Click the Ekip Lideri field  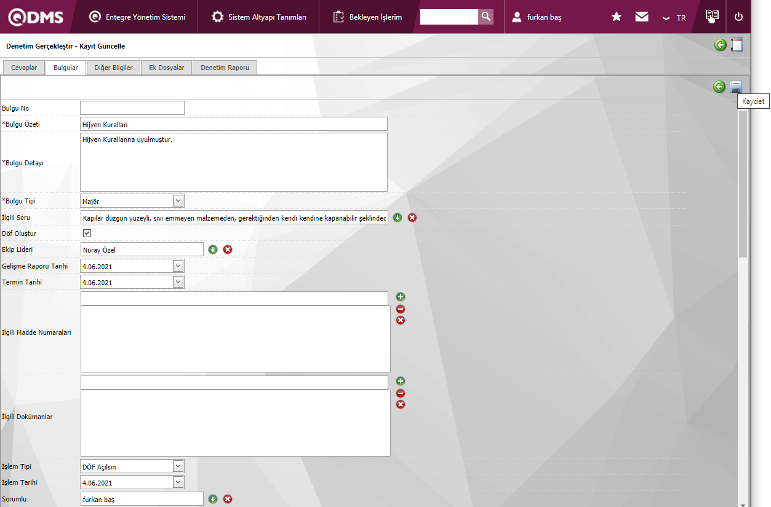point(142,250)
